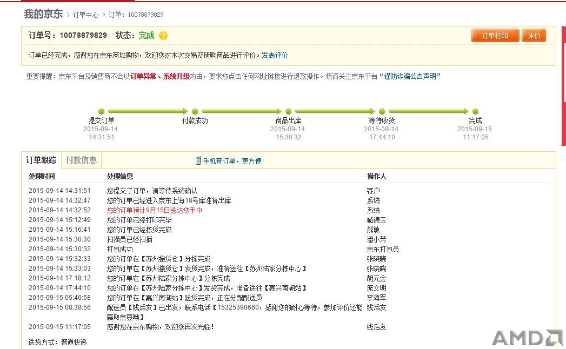Click the 付款成功 progress step dot
The image size is (566, 349).
195,111
